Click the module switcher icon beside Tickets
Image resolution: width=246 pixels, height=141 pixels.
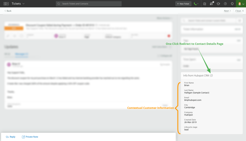point(6,4)
